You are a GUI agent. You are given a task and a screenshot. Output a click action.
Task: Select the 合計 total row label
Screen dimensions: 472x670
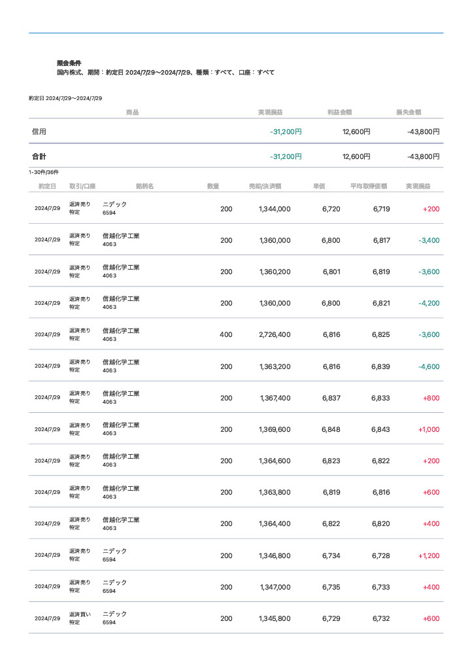[39, 157]
